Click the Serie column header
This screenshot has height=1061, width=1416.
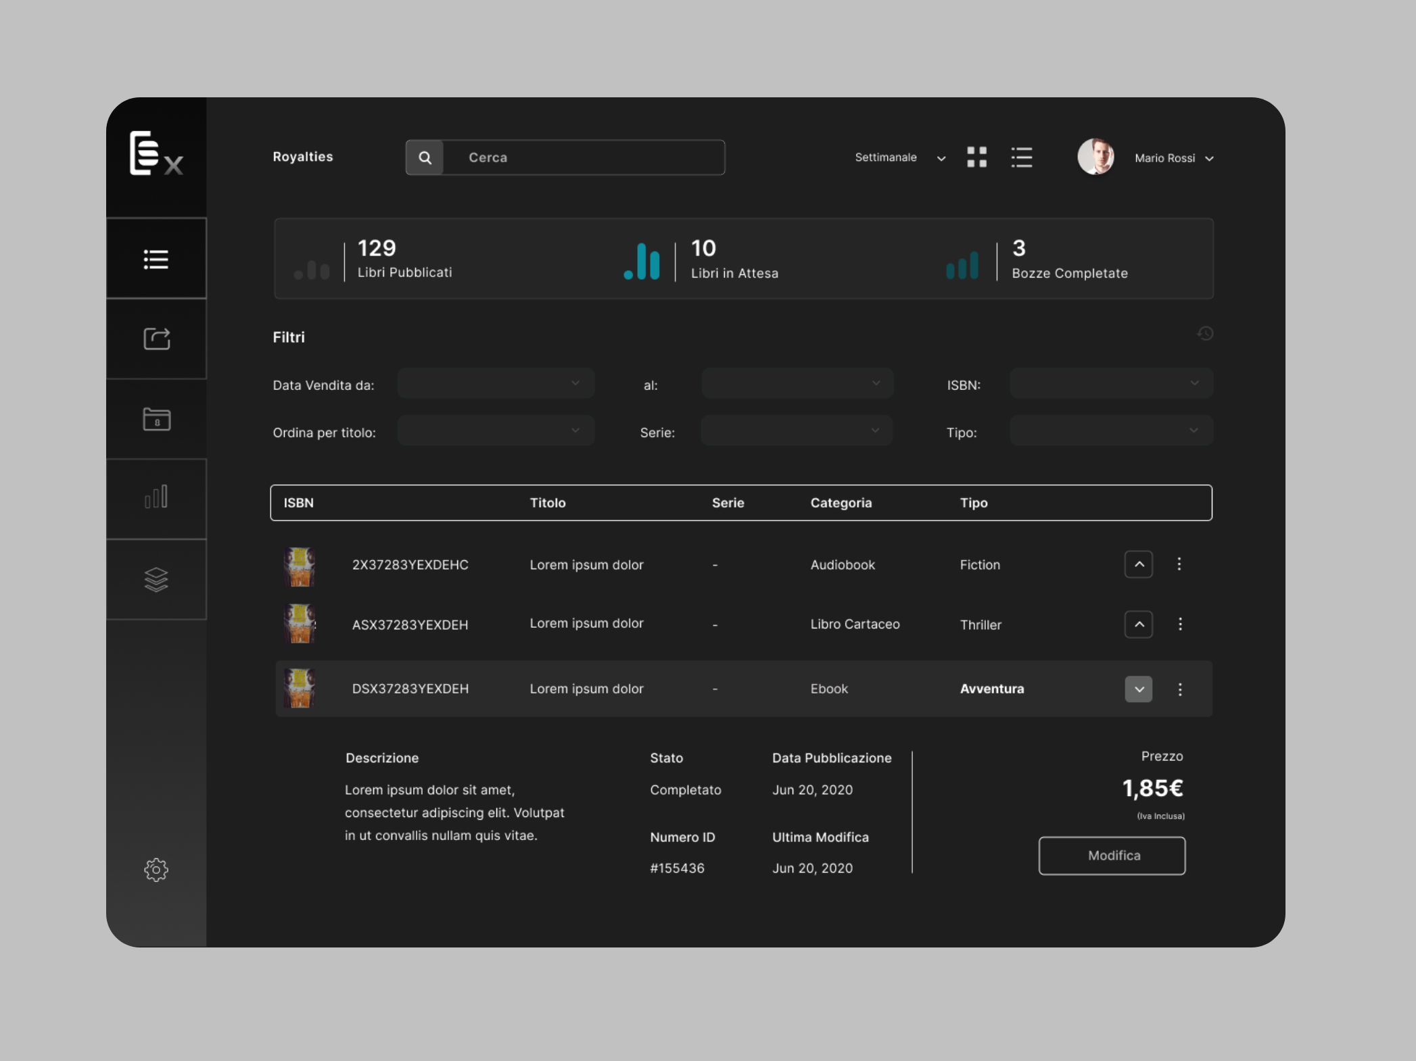(x=728, y=503)
